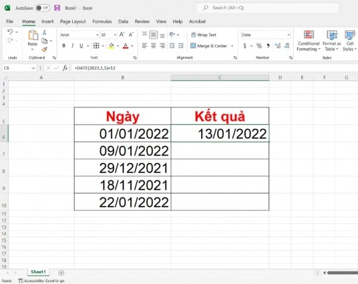Click the Font Color red A swatch

125,46
